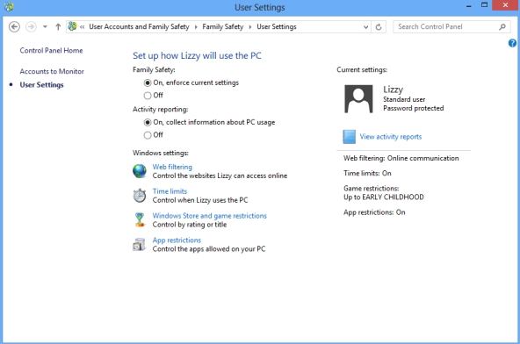Click the 'App restrictions: On' status text
The height and width of the screenshot is (344, 520).
(x=374, y=212)
